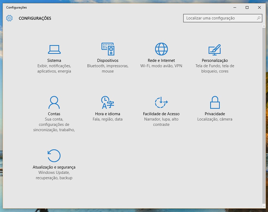Click the scrollbar up arrow
The height and width of the screenshot is (212, 268).
coord(264,26)
